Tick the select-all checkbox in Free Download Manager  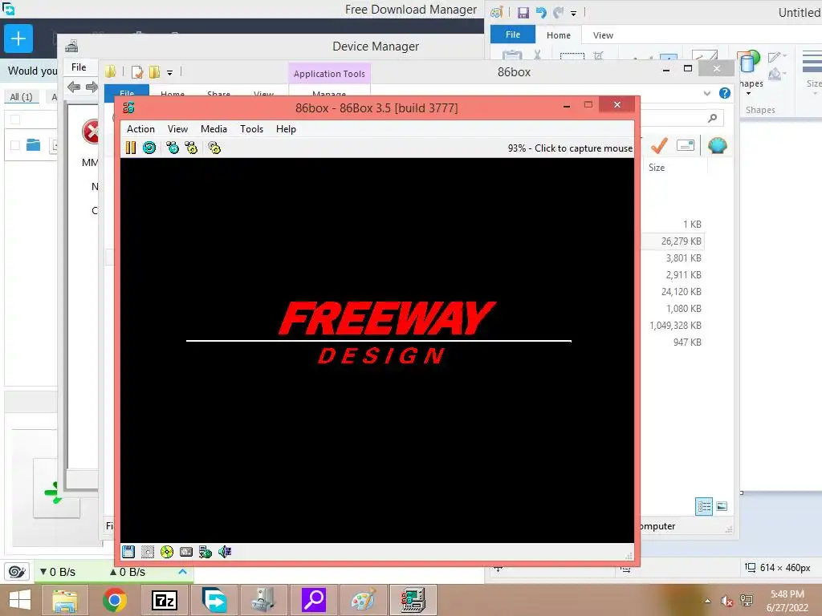click(15, 120)
